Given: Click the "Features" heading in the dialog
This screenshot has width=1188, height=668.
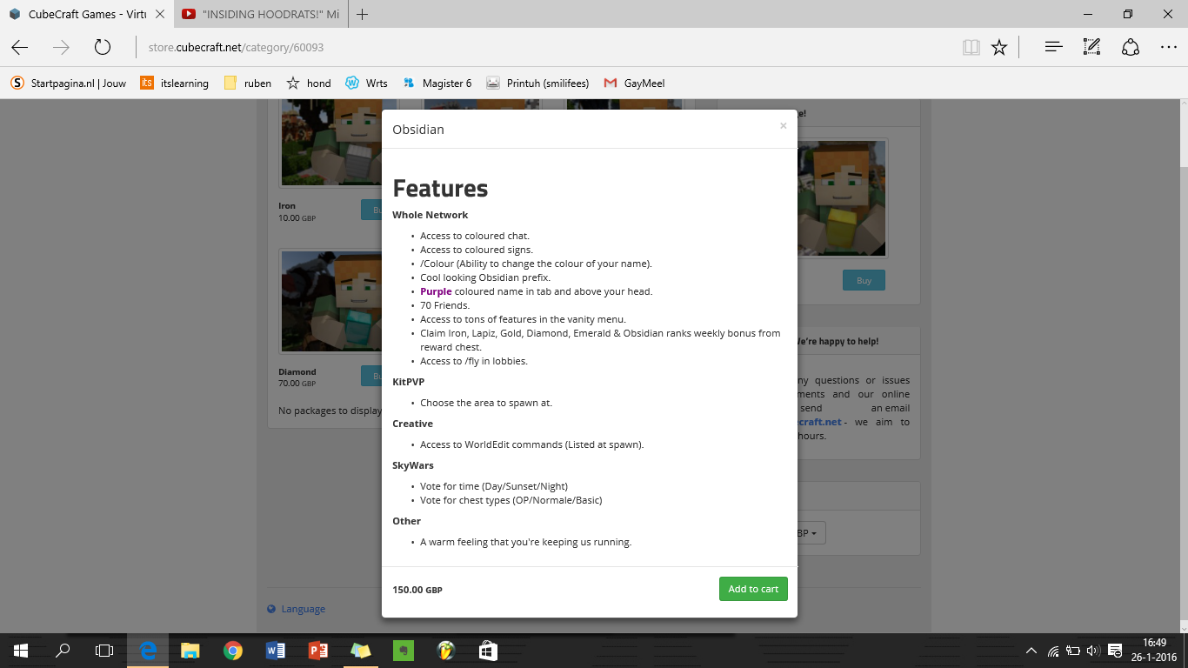Looking at the screenshot, I should [x=440, y=188].
